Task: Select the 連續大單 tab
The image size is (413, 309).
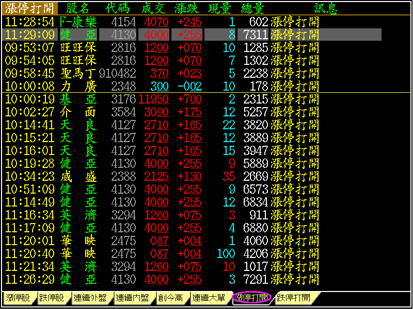Action: pos(209,298)
